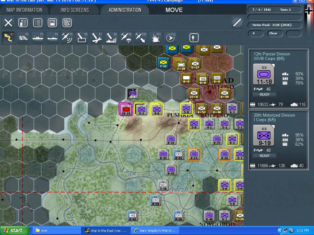Select the HQ 0-35 counter on map
Viewport: 314px width, 235px height.
click(217, 139)
